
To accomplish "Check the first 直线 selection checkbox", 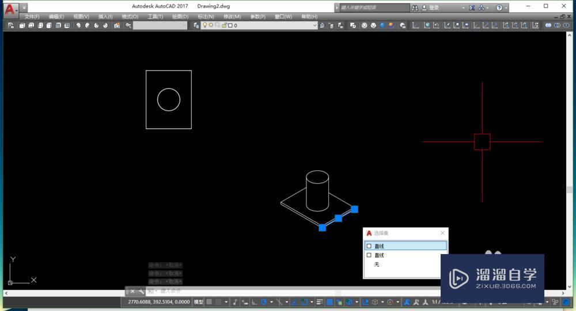I will (x=369, y=246).
